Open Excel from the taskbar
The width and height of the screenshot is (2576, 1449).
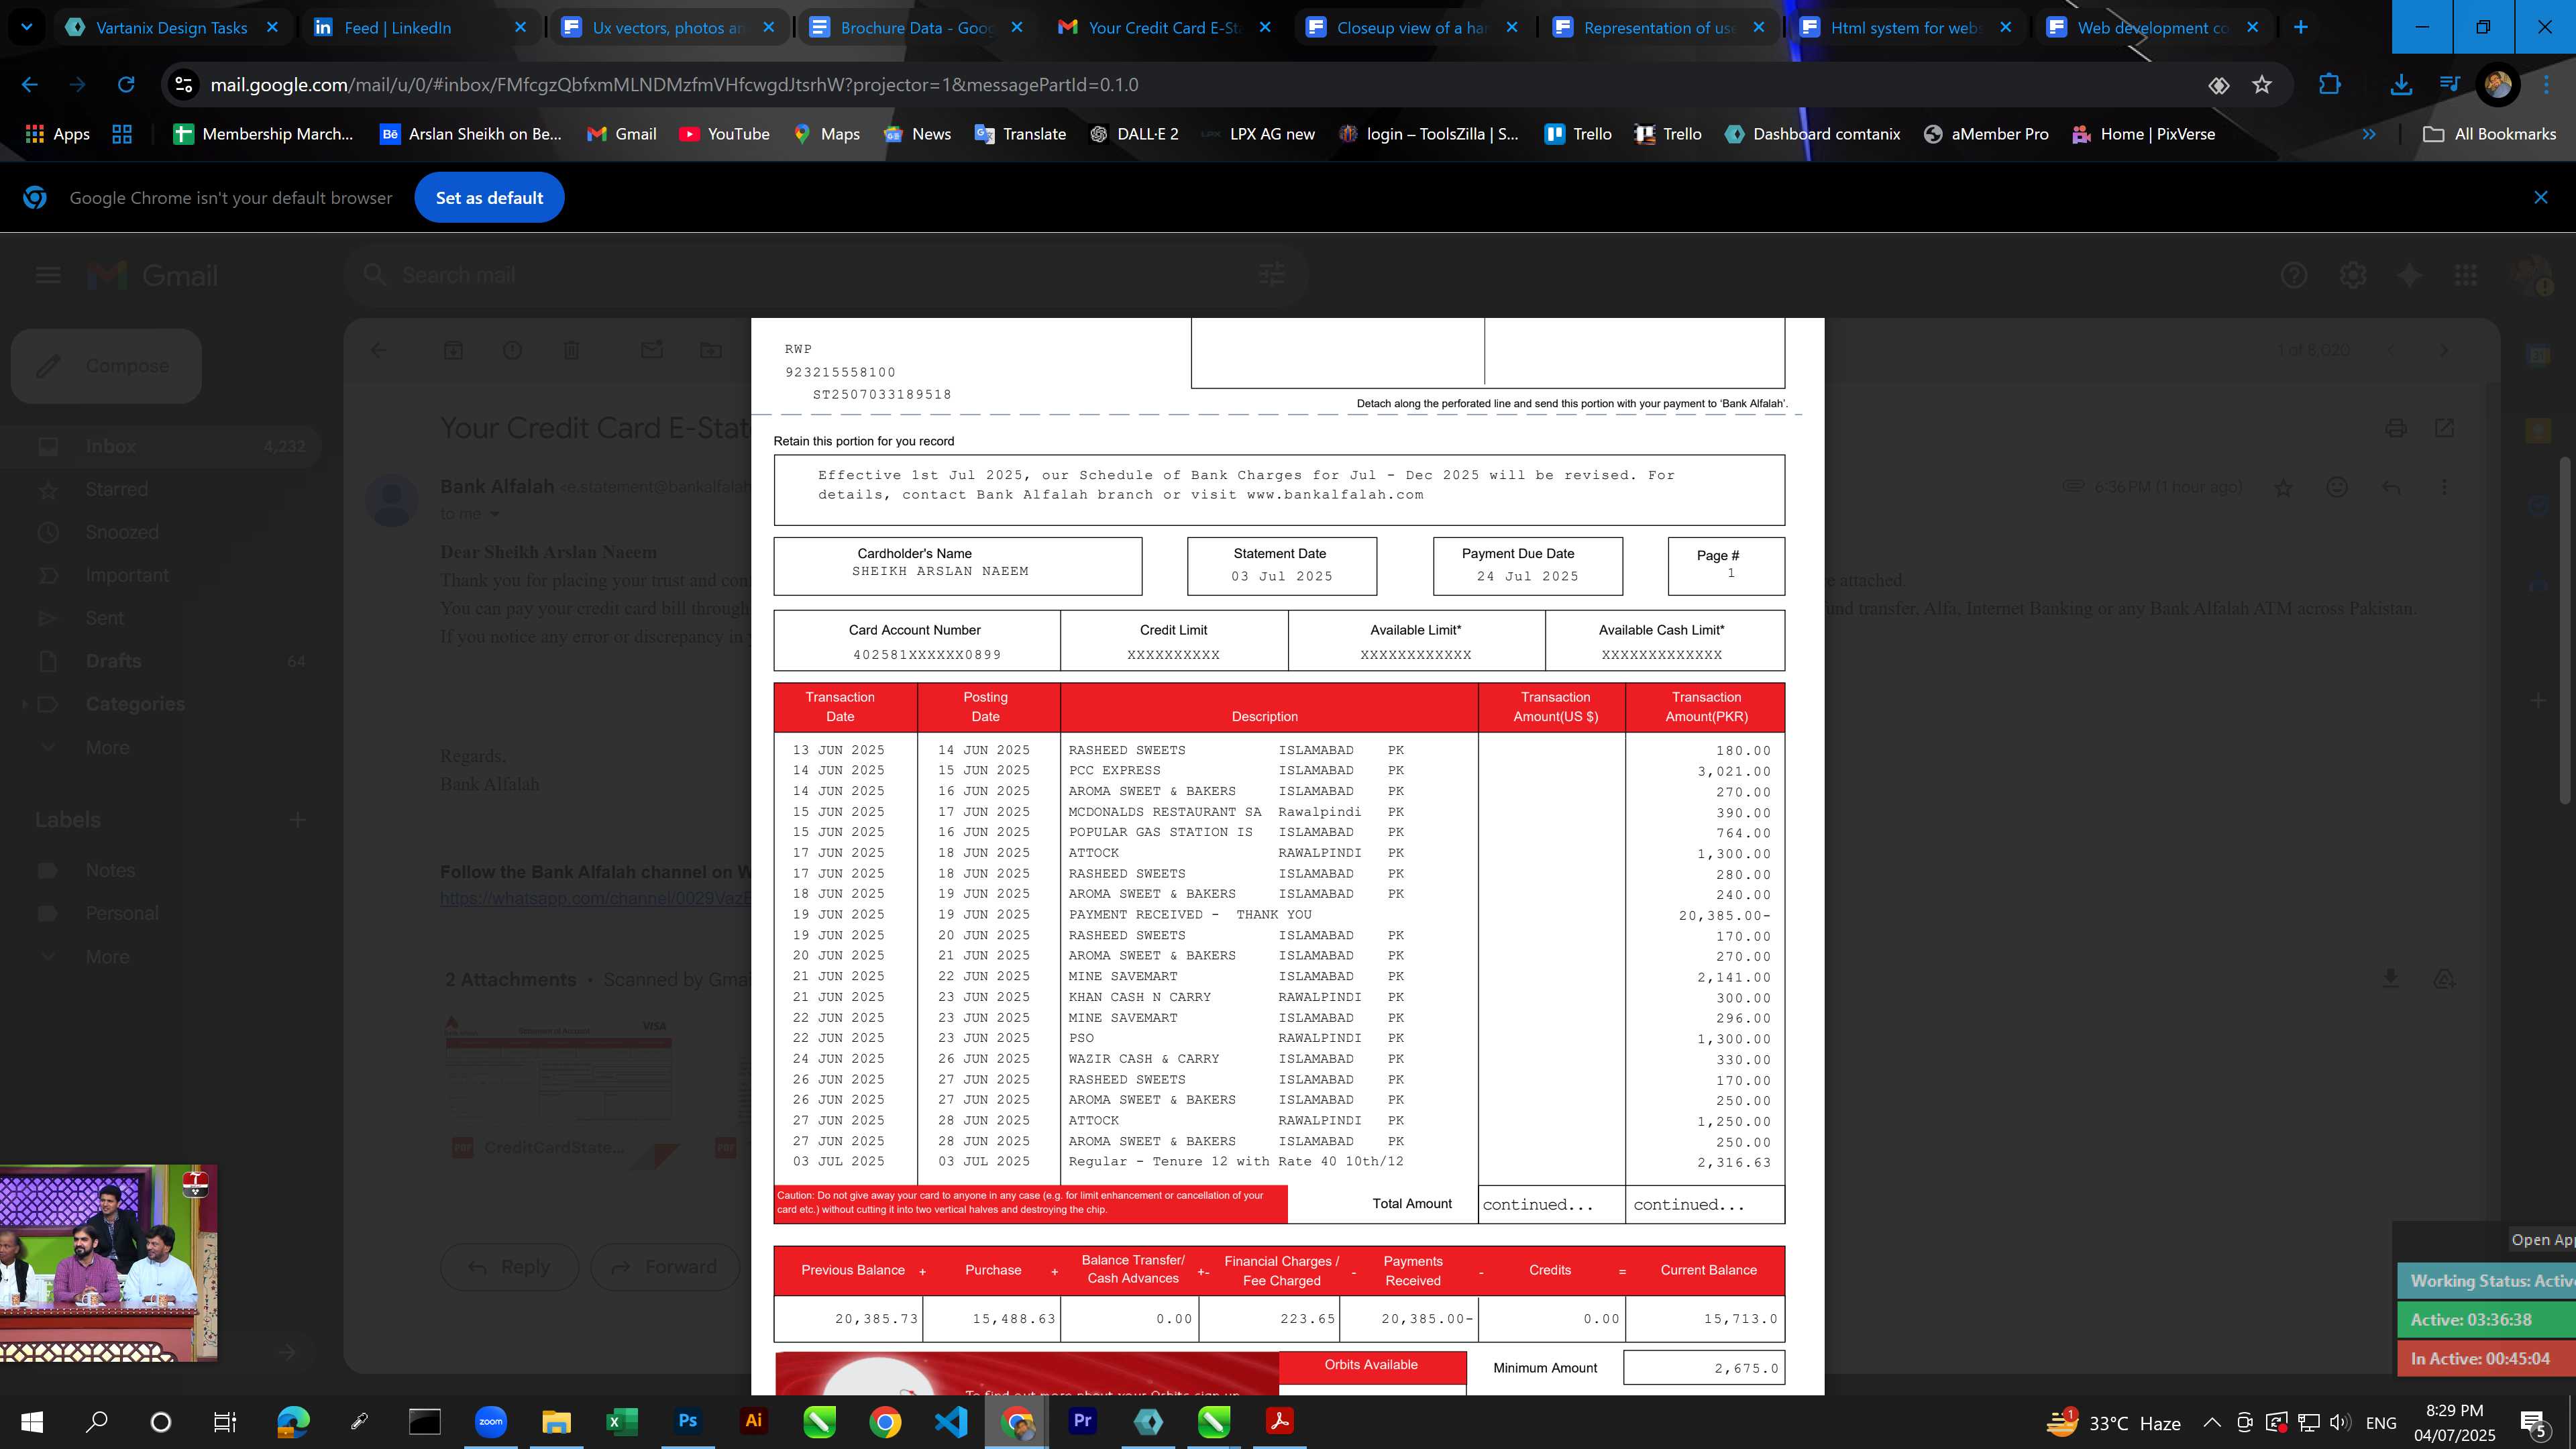pos(621,1421)
